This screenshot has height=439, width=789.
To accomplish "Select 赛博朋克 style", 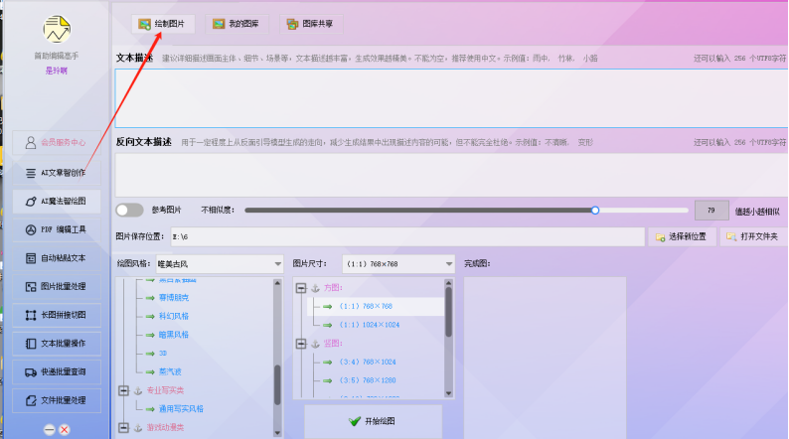I will (x=174, y=298).
